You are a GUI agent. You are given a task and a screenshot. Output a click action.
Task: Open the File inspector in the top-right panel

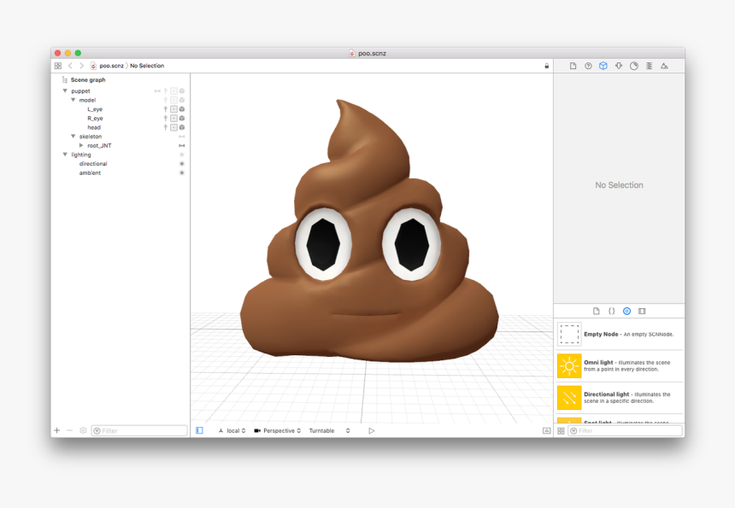pyautogui.click(x=573, y=66)
